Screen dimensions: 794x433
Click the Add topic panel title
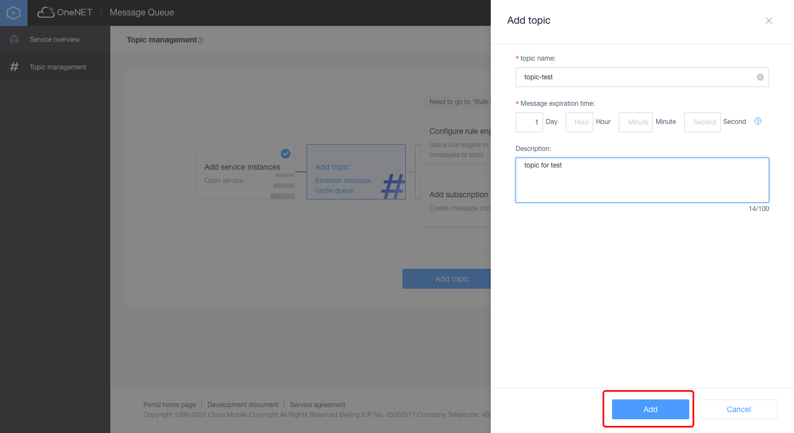pyautogui.click(x=529, y=20)
